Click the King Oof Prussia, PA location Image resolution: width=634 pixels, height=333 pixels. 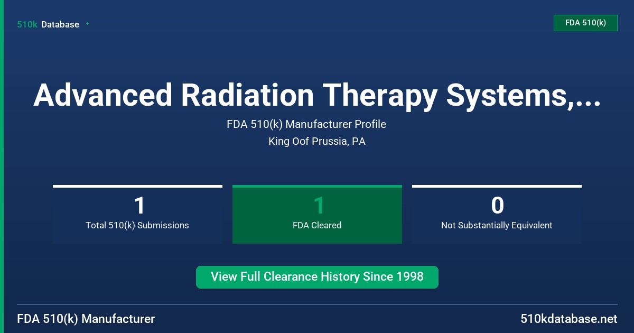(x=317, y=141)
